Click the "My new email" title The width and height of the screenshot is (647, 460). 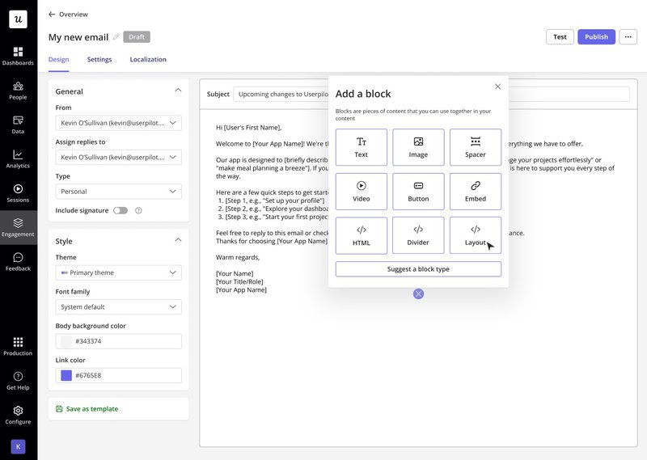click(78, 37)
